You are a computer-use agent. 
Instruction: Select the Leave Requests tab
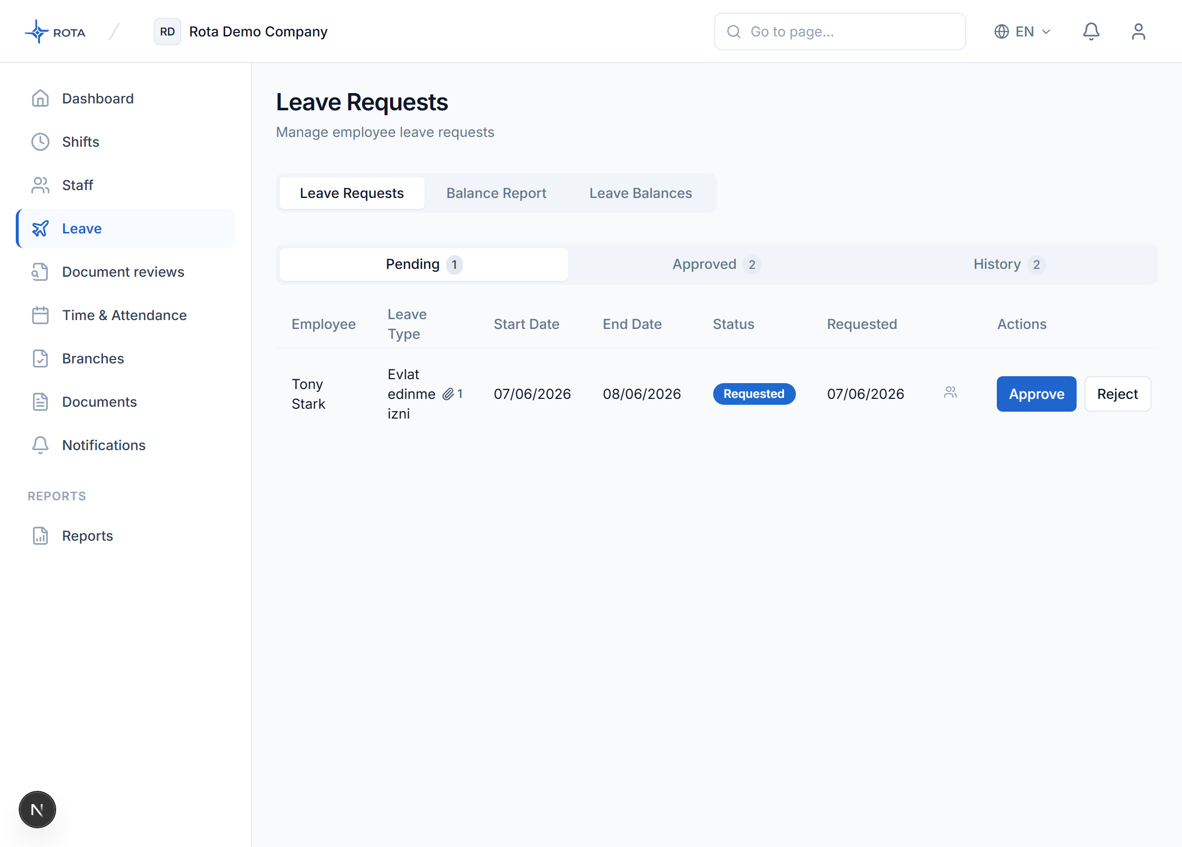[x=352, y=193]
